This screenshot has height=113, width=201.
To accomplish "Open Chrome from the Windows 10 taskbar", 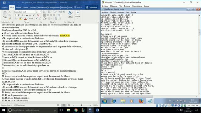I will [x=76, y=110].
